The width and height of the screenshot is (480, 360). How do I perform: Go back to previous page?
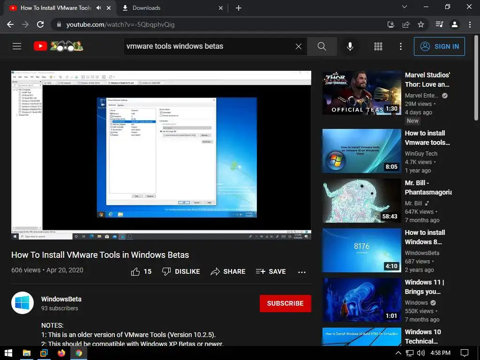10,24
